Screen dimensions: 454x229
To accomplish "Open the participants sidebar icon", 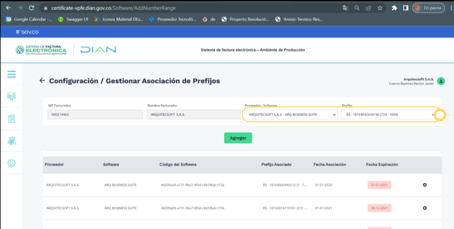I will pos(11,141).
